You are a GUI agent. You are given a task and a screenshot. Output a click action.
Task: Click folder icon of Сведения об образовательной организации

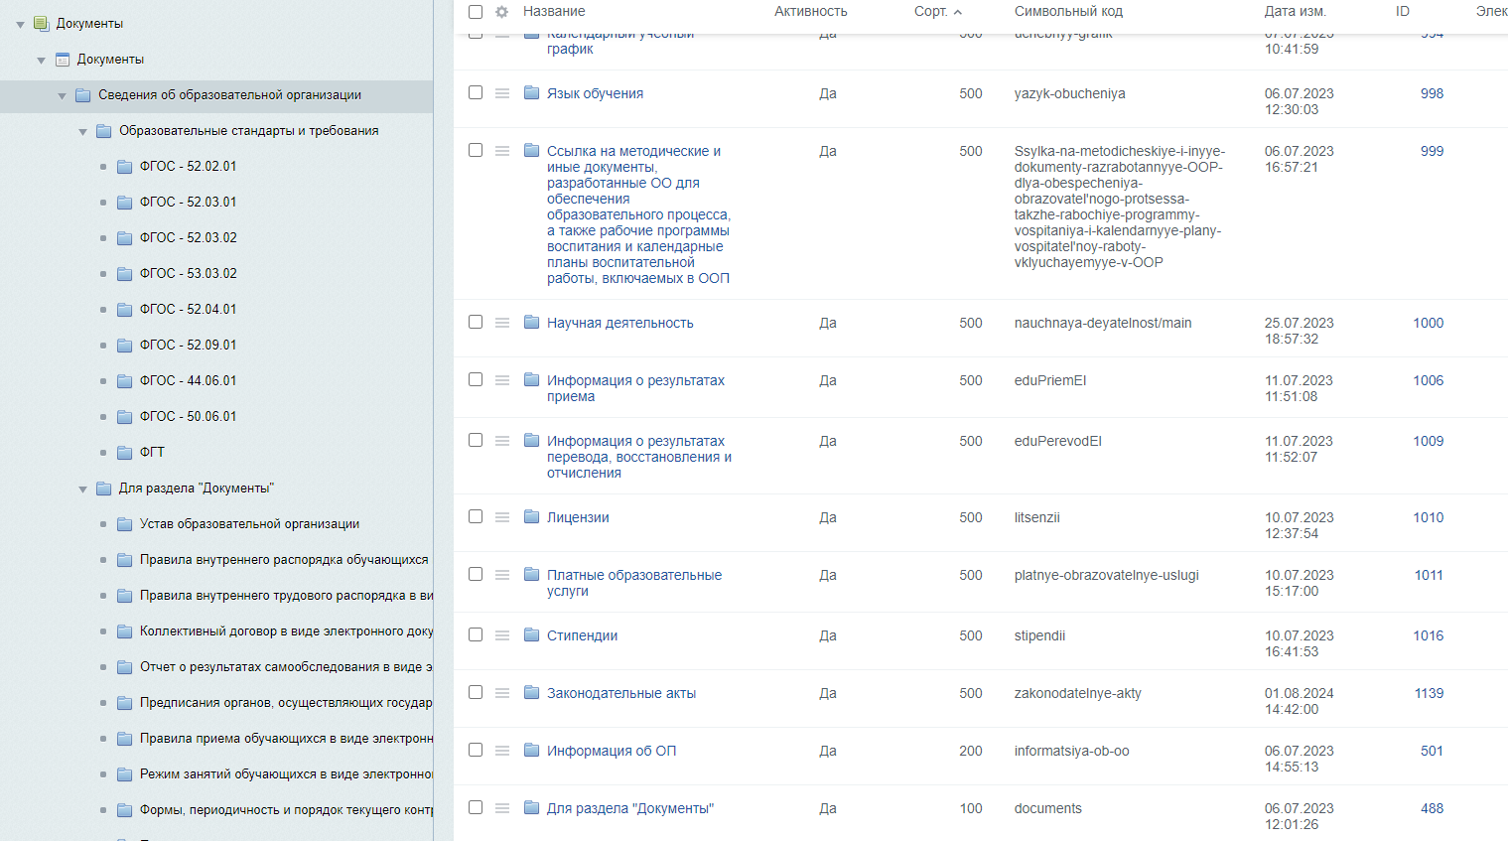(x=83, y=95)
